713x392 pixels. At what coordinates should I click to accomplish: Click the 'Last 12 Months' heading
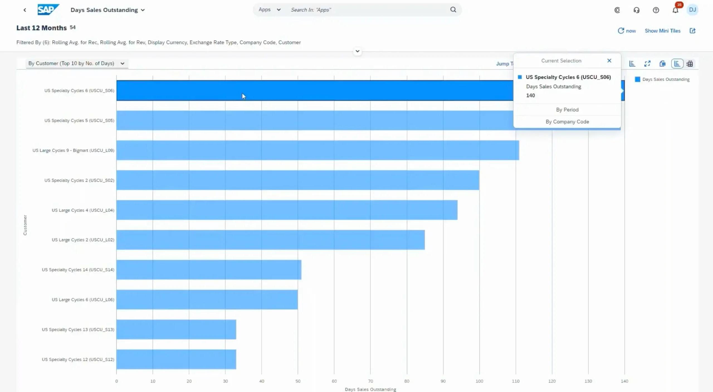click(x=41, y=28)
